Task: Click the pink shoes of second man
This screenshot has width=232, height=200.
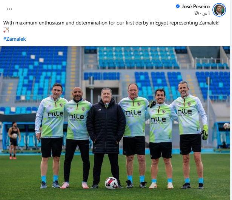Action: click(74, 185)
